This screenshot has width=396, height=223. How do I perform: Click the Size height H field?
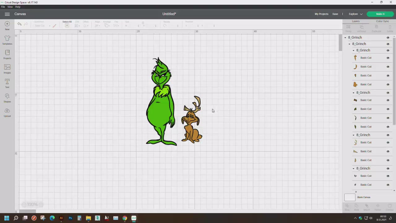tap(149, 26)
